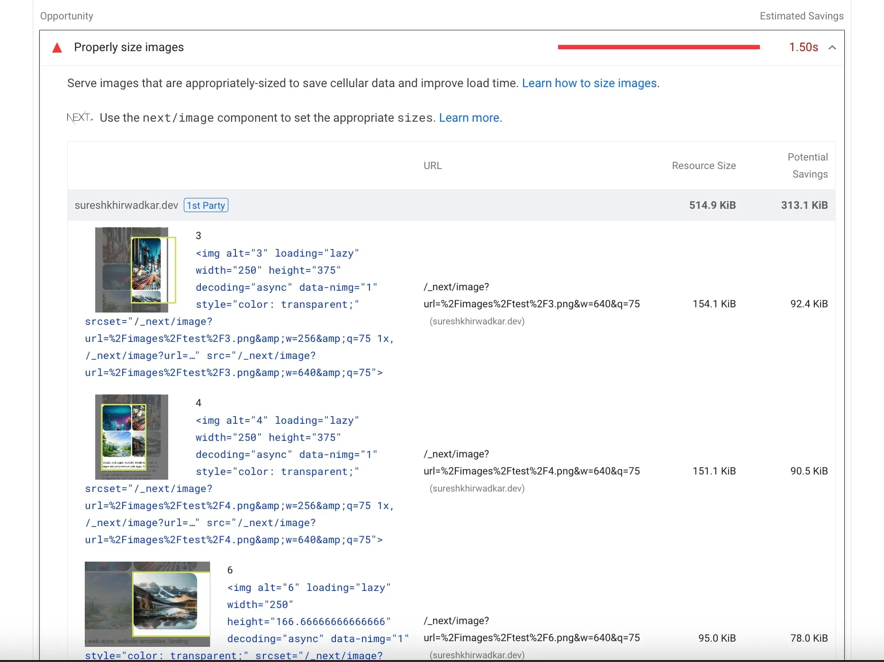Click the 1st Party badge
Screen dimensions: 884x662
point(206,205)
